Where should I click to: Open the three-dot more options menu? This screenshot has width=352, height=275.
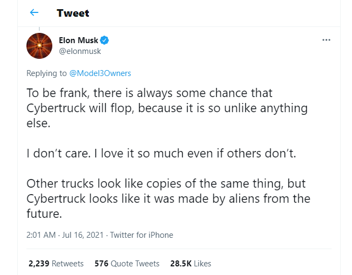click(x=326, y=40)
